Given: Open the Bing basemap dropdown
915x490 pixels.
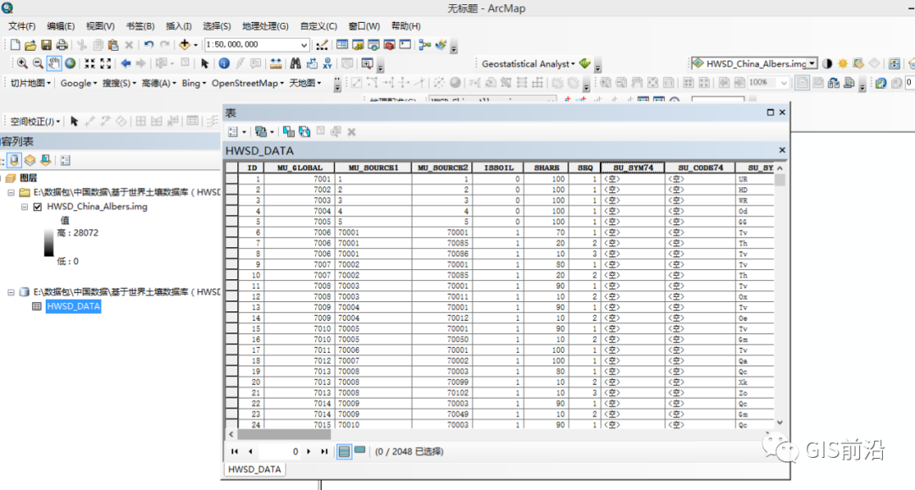Looking at the screenshot, I should point(194,83).
